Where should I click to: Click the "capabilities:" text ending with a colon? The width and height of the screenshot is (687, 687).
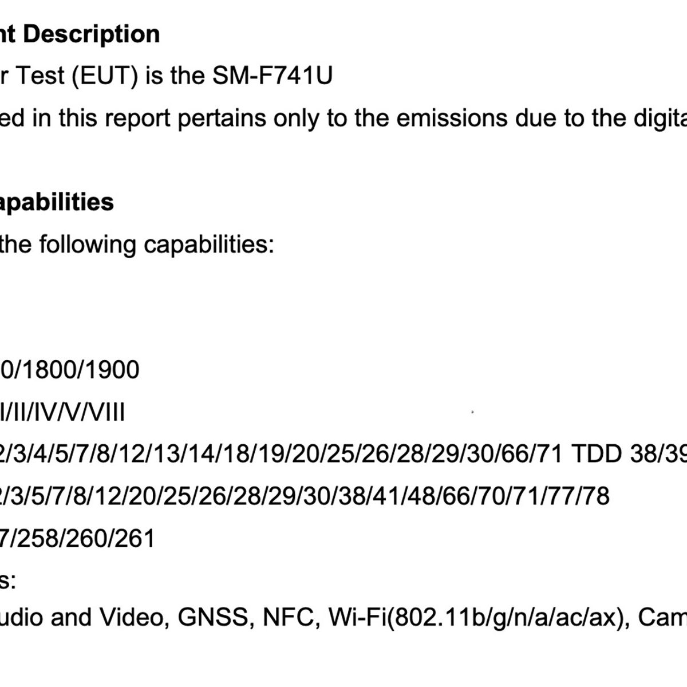click(209, 244)
